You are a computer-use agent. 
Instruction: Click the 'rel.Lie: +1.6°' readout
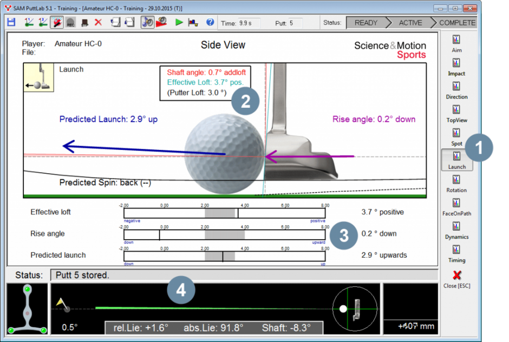[141, 328]
